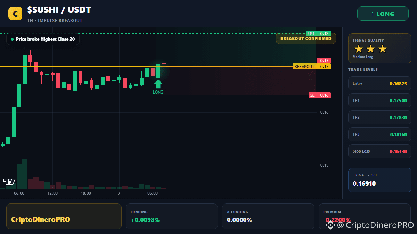Click the Funding +0.0098% card
The width and height of the screenshot is (417, 234).
(172, 216)
